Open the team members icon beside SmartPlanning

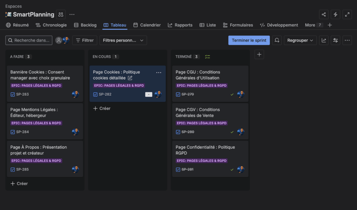(61, 14)
